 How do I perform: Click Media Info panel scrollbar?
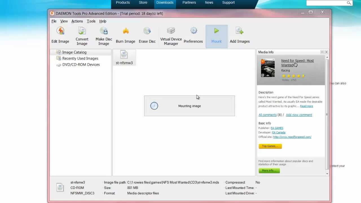[x=327, y=114]
